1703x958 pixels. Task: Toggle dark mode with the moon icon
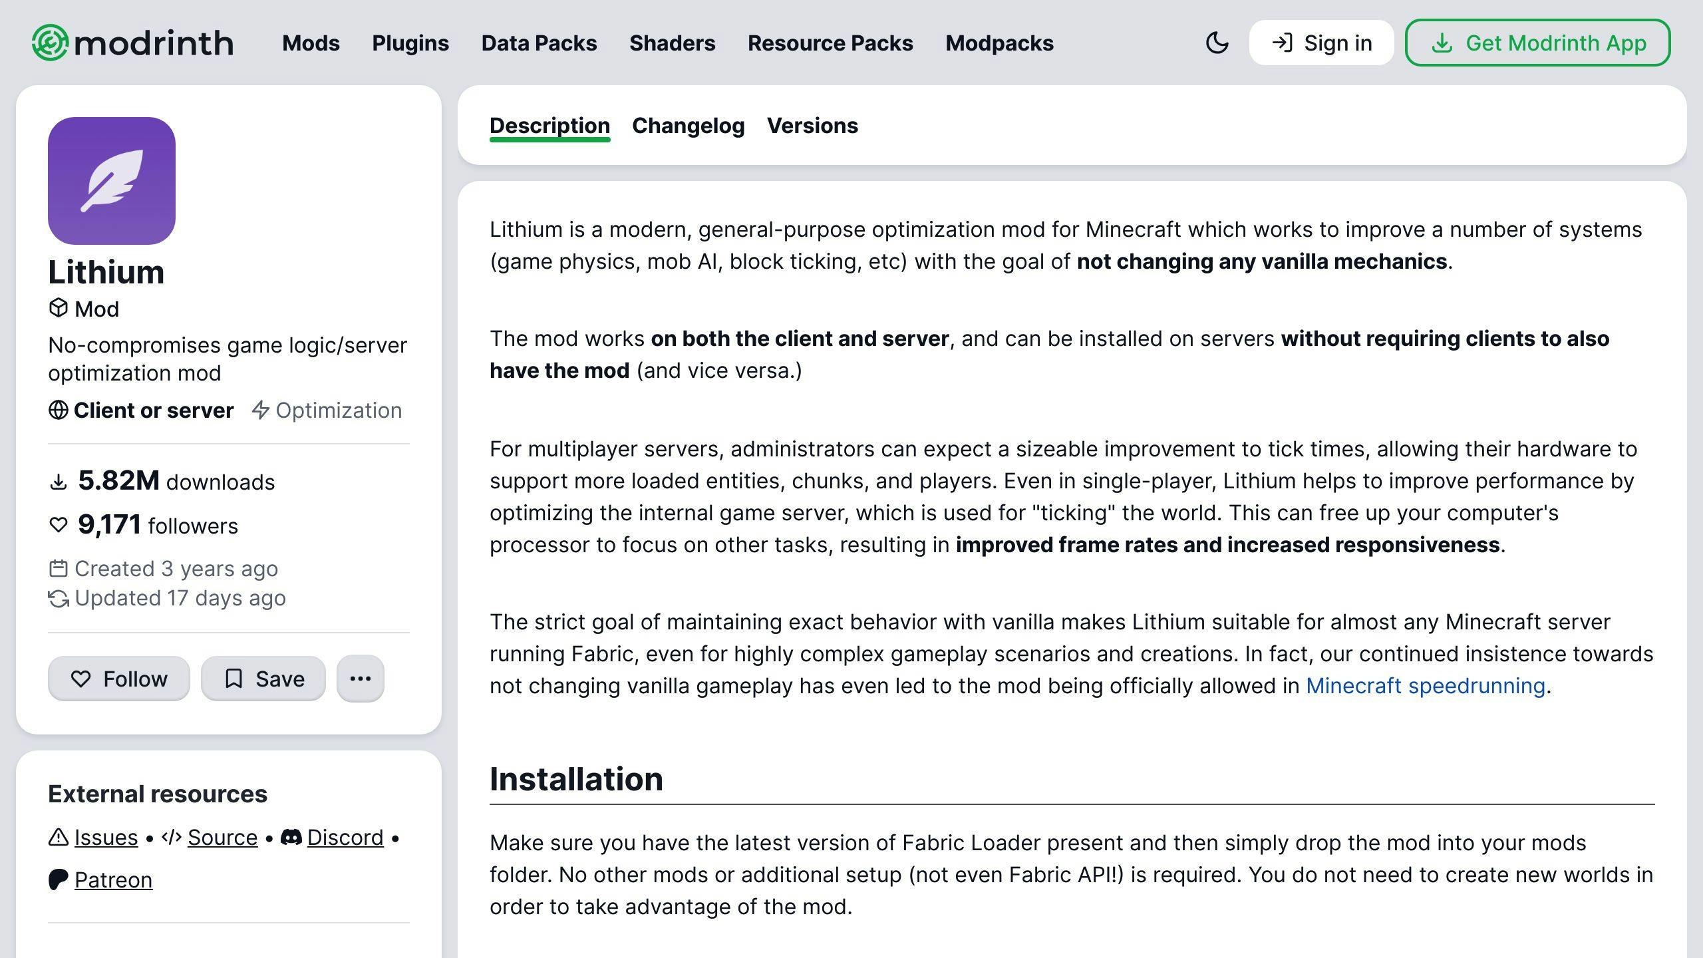click(x=1217, y=43)
